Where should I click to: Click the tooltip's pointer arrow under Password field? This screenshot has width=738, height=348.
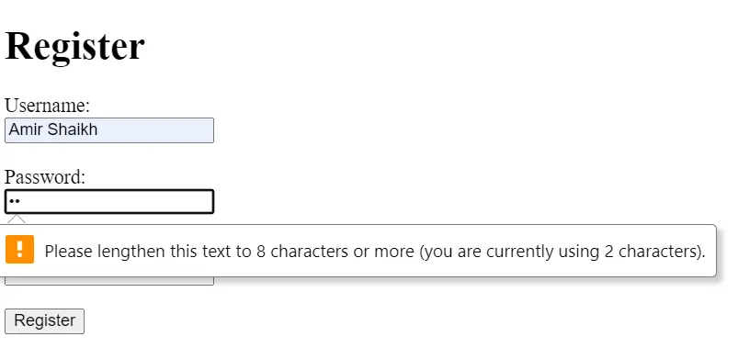click(x=17, y=219)
